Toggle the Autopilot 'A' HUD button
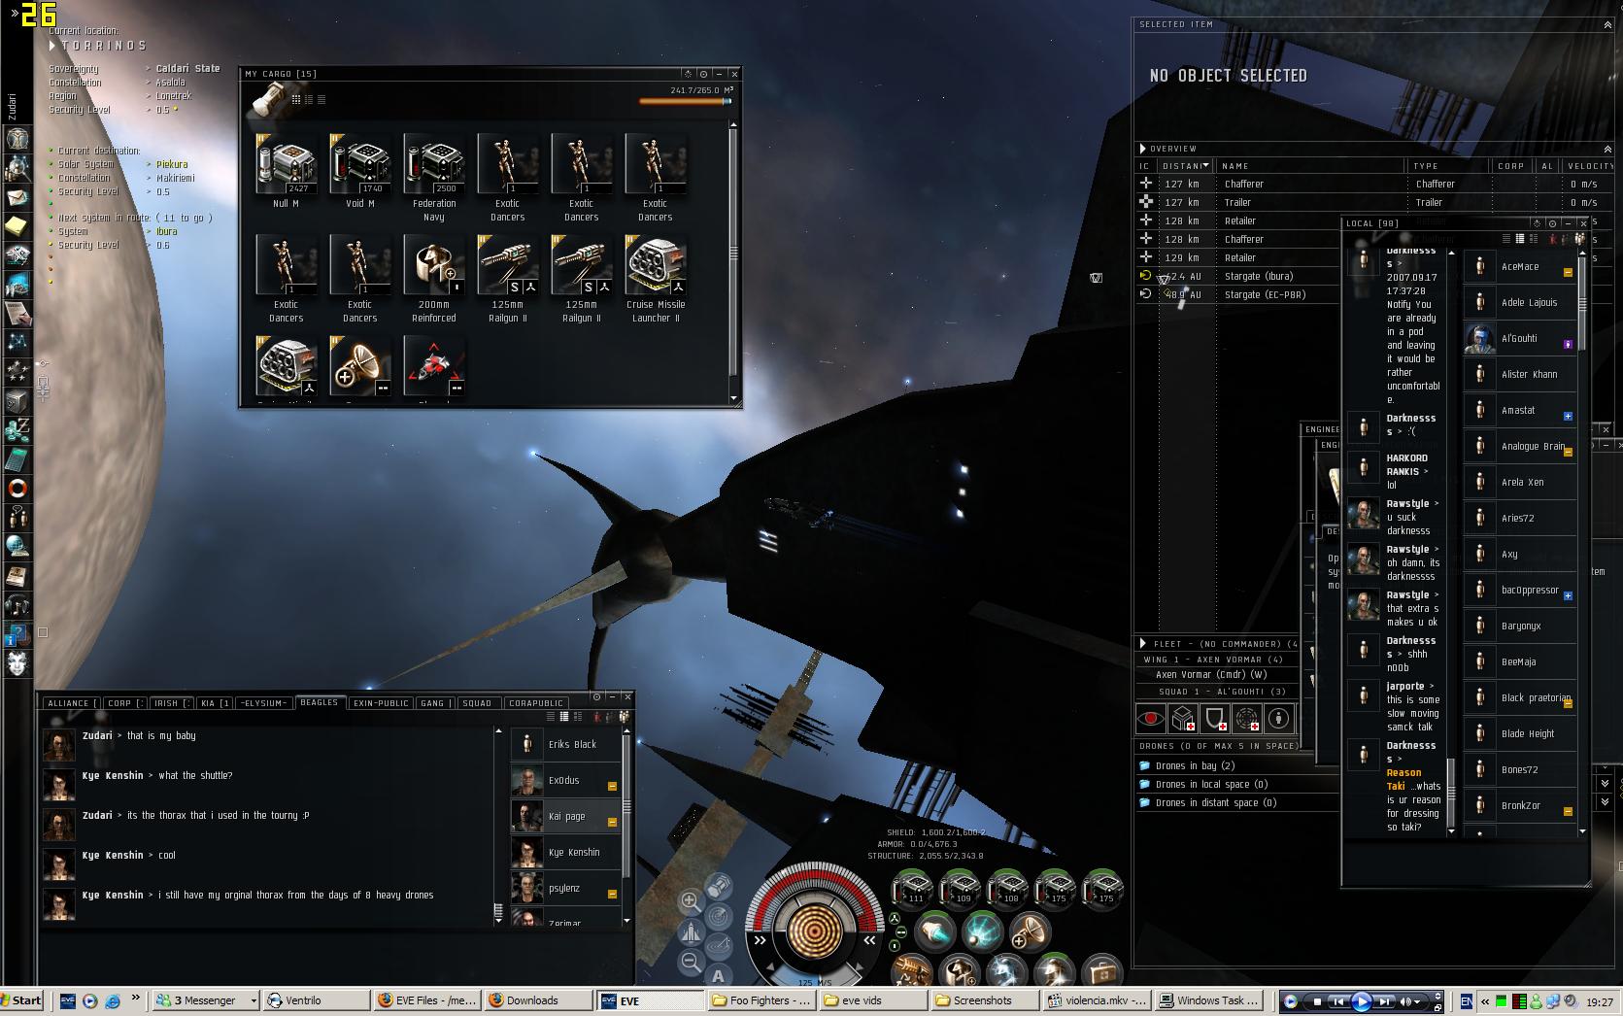Viewport: 1623px width, 1016px height. click(719, 976)
